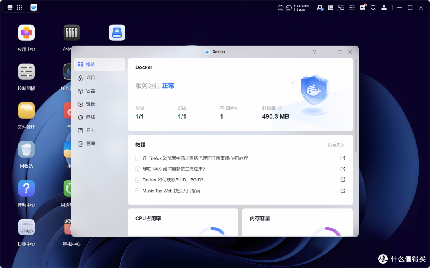
Task: Click the 490.3 MB data size value
Action: pyautogui.click(x=276, y=116)
